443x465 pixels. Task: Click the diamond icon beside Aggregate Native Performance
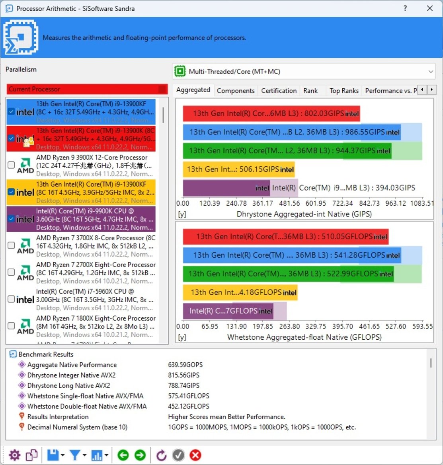21,364
